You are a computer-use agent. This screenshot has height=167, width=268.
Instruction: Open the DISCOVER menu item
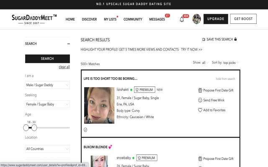89,19
